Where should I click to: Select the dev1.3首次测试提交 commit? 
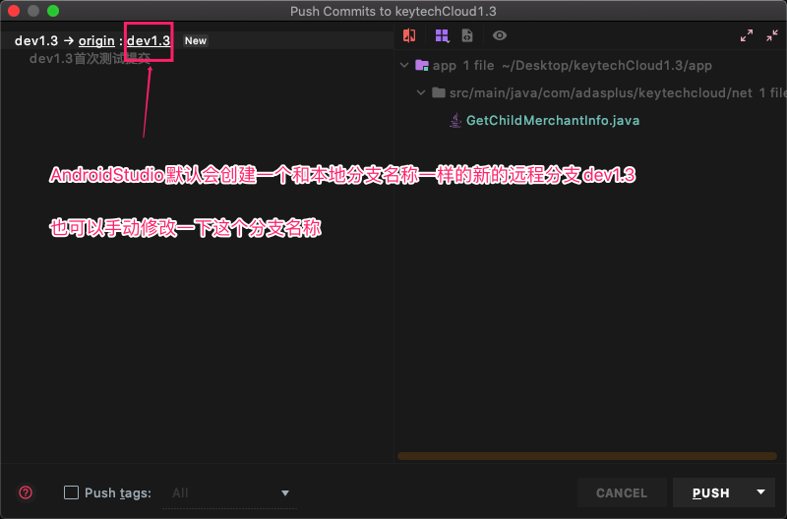[x=91, y=59]
